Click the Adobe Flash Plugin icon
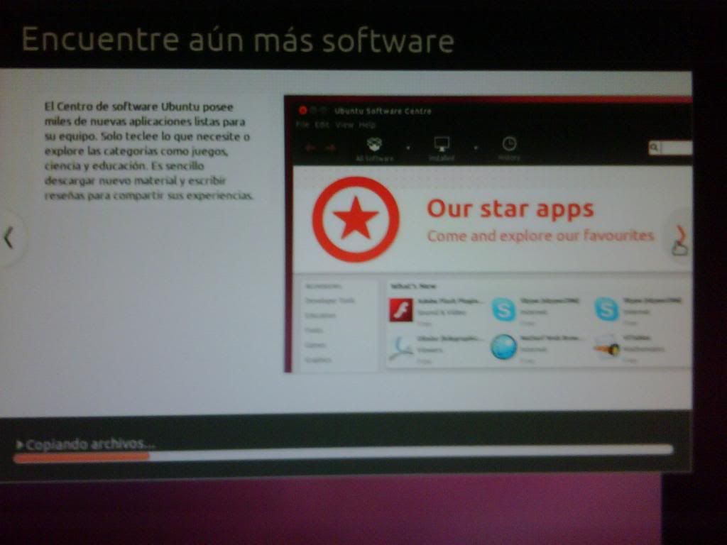This screenshot has height=545, width=727. pyautogui.click(x=401, y=310)
